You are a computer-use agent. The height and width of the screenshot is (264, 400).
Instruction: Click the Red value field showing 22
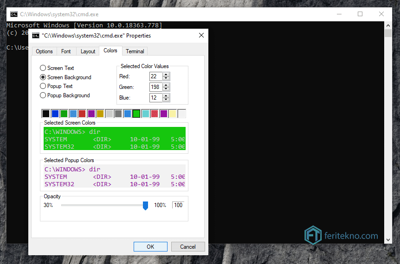(156, 76)
